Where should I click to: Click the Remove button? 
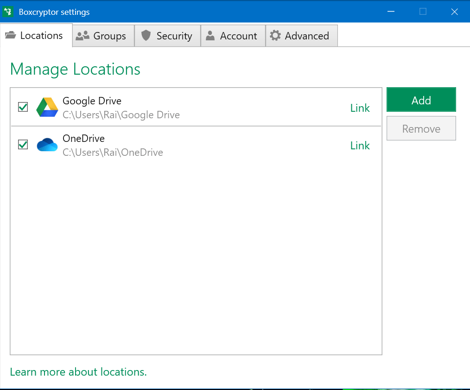tap(421, 128)
